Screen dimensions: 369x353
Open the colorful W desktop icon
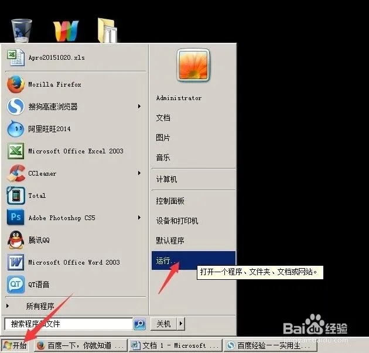tap(66, 31)
